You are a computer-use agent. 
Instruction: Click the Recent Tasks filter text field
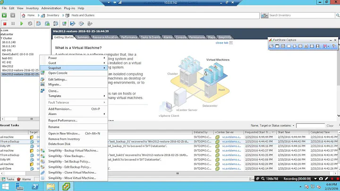(310, 126)
